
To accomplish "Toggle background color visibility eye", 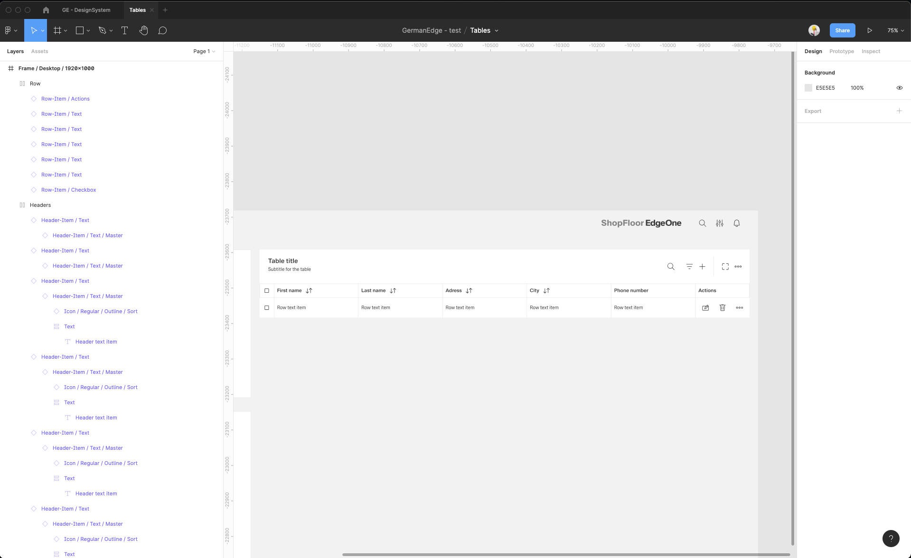I will tap(899, 88).
